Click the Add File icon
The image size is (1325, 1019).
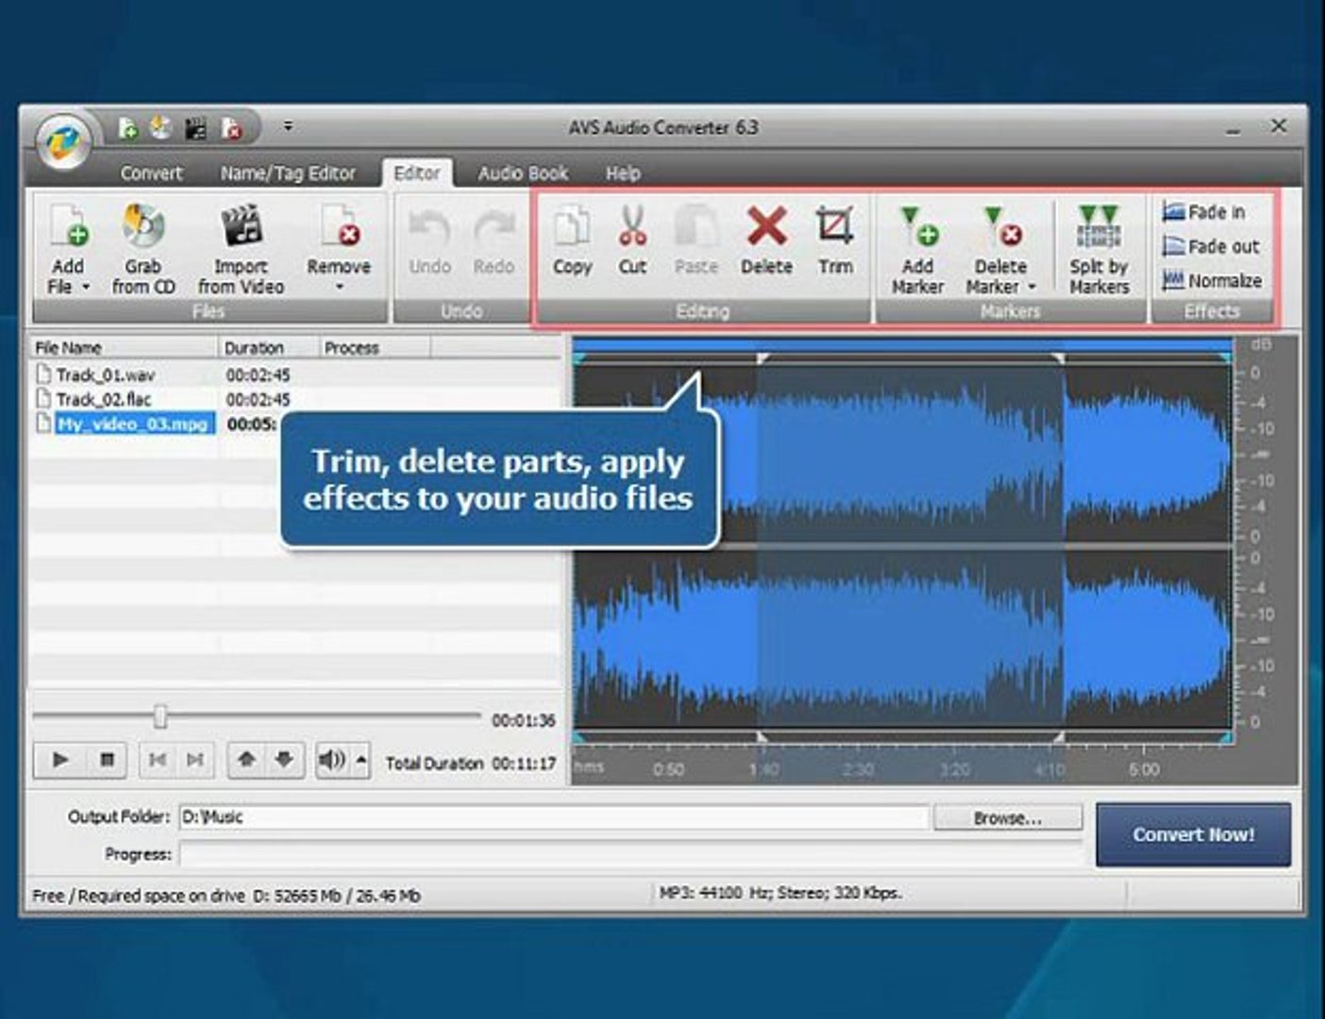[69, 226]
